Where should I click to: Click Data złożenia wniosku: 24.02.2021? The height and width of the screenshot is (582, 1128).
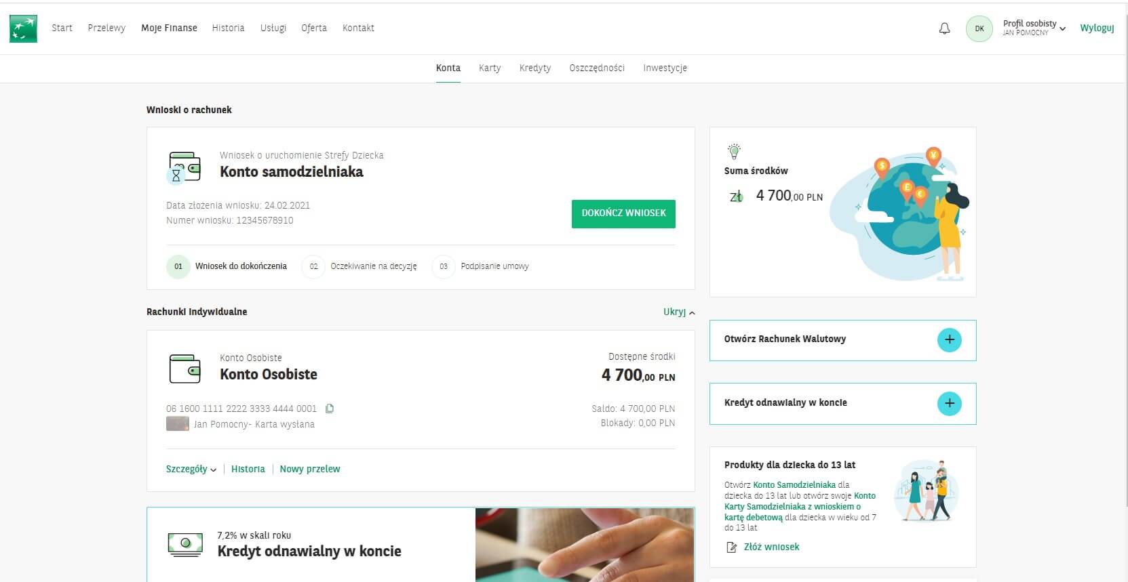[238, 205]
